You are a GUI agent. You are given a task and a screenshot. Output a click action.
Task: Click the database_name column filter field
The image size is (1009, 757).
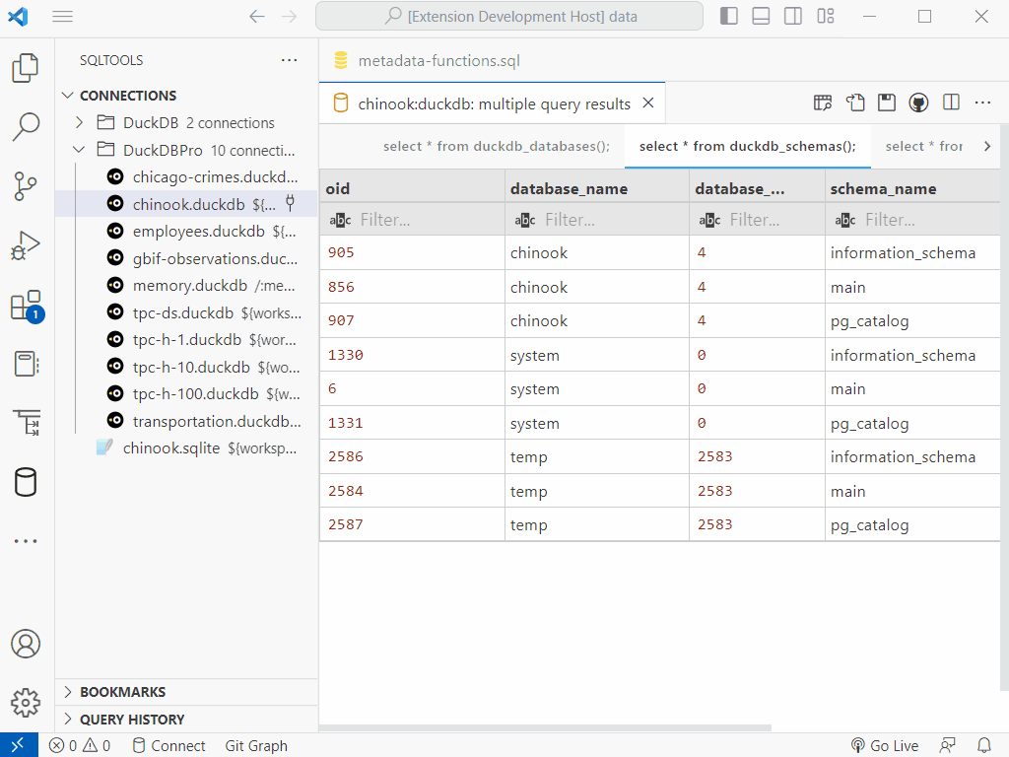(x=596, y=220)
